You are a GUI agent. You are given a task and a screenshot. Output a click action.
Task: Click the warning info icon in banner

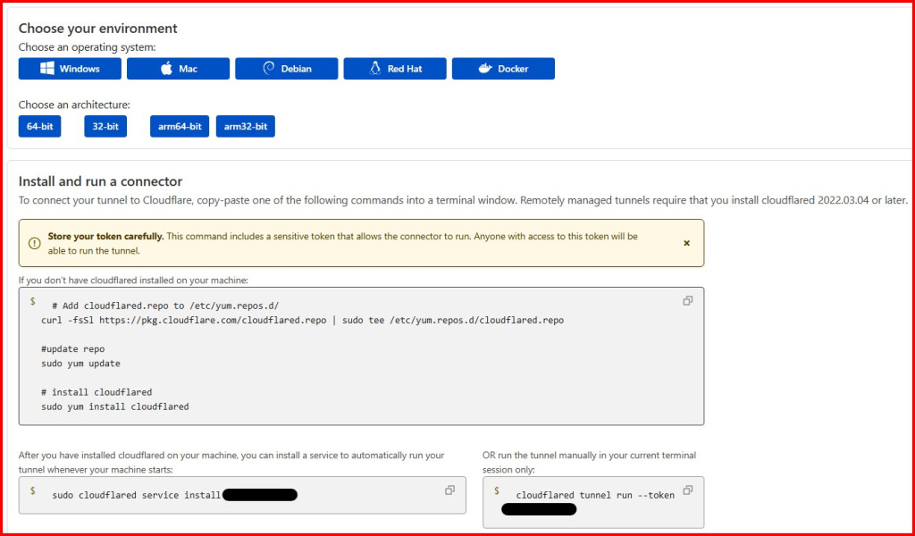[34, 243]
